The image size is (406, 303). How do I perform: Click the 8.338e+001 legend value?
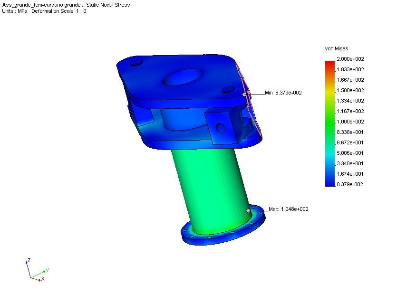[x=350, y=132]
